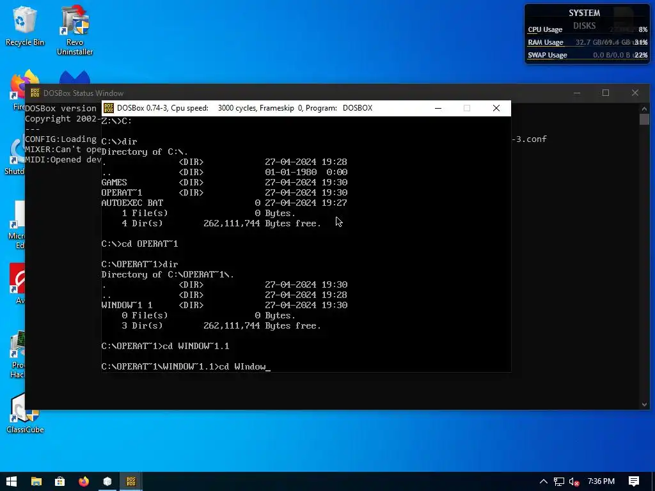Click DOSBox Status Window title bar icon

(x=35, y=93)
